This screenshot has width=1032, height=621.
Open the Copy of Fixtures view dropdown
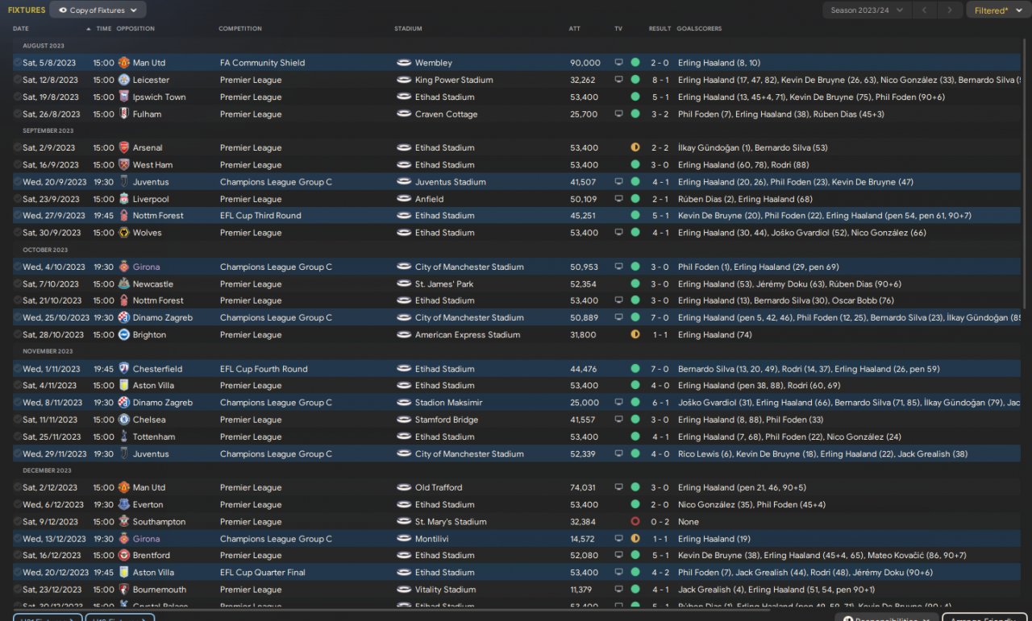point(98,10)
